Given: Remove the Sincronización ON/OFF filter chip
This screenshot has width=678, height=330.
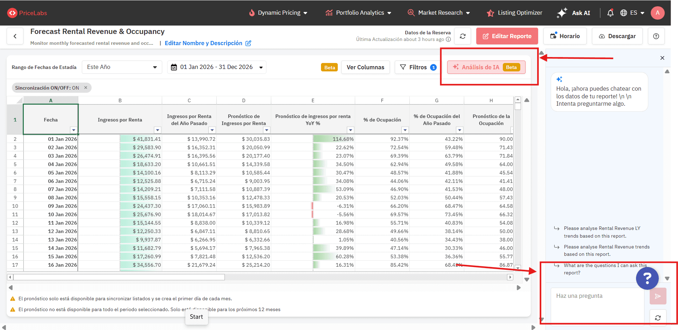Looking at the screenshot, I should point(86,88).
